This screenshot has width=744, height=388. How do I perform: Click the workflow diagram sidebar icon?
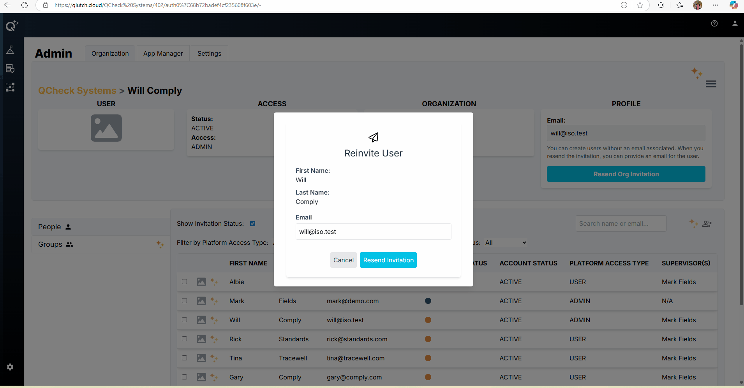click(10, 87)
